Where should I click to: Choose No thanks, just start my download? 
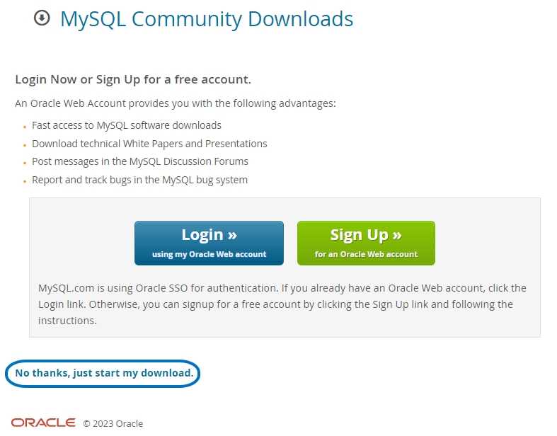coord(104,373)
